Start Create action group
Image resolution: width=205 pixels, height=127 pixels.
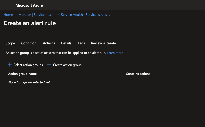point(67,65)
